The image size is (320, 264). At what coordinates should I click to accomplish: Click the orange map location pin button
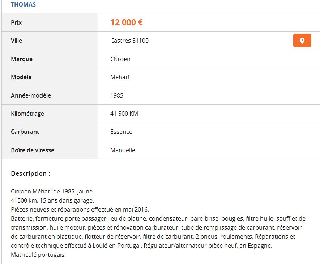pyautogui.click(x=302, y=41)
